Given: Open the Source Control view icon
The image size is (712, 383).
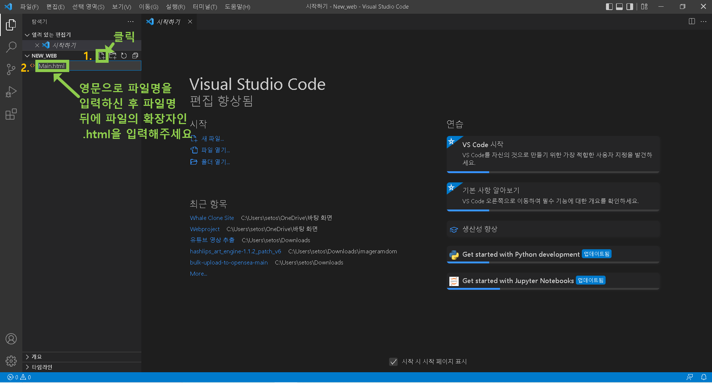Looking at the screenshot, I should pos(11,69).
